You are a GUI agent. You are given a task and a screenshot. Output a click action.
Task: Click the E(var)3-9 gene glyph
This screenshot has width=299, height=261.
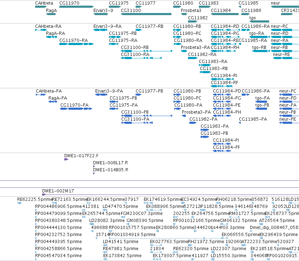click(x=100, y=14)
